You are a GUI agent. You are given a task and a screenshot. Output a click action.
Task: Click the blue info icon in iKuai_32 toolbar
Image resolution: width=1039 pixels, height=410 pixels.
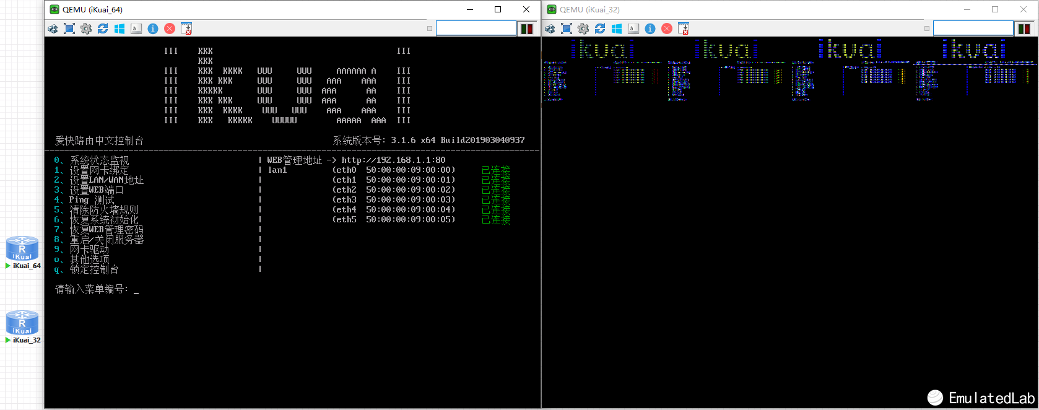coord(650,28)
